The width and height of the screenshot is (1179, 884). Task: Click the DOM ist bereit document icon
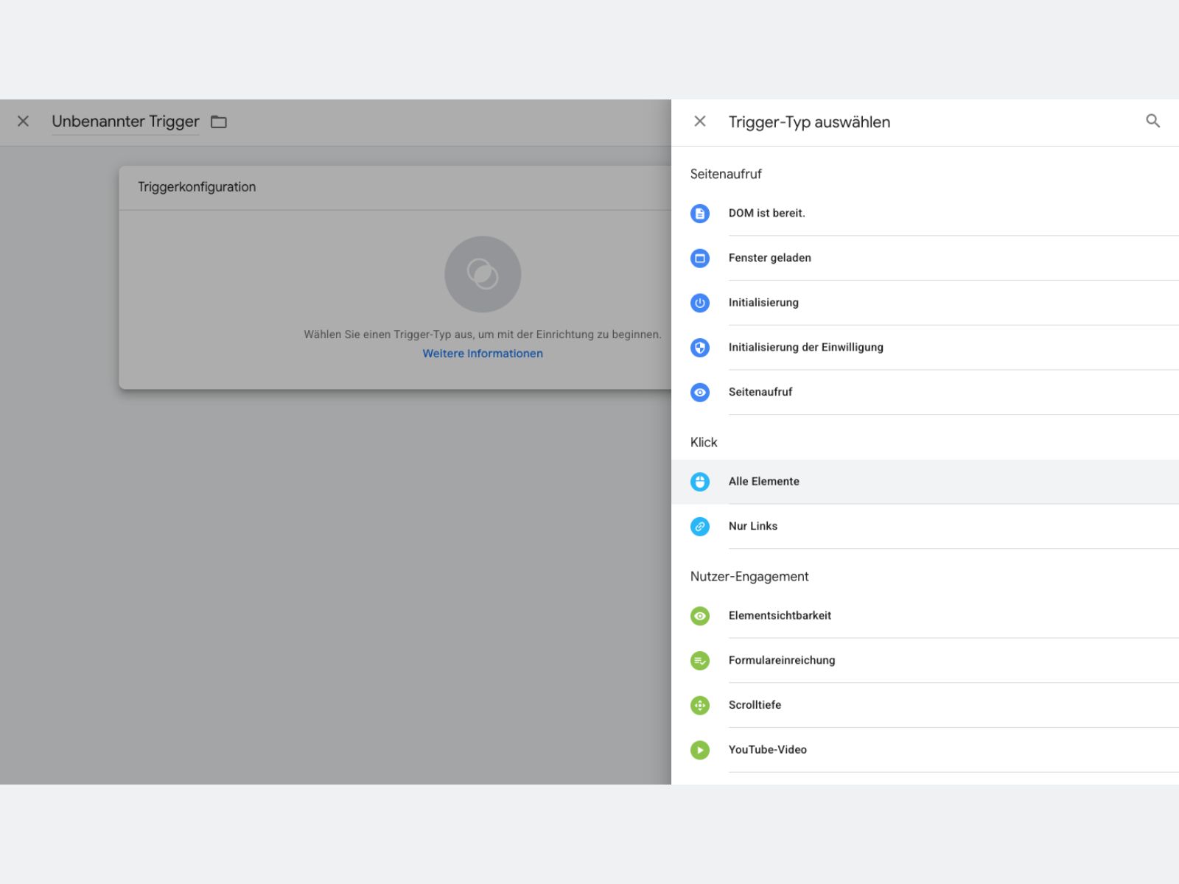click(700, 214)
